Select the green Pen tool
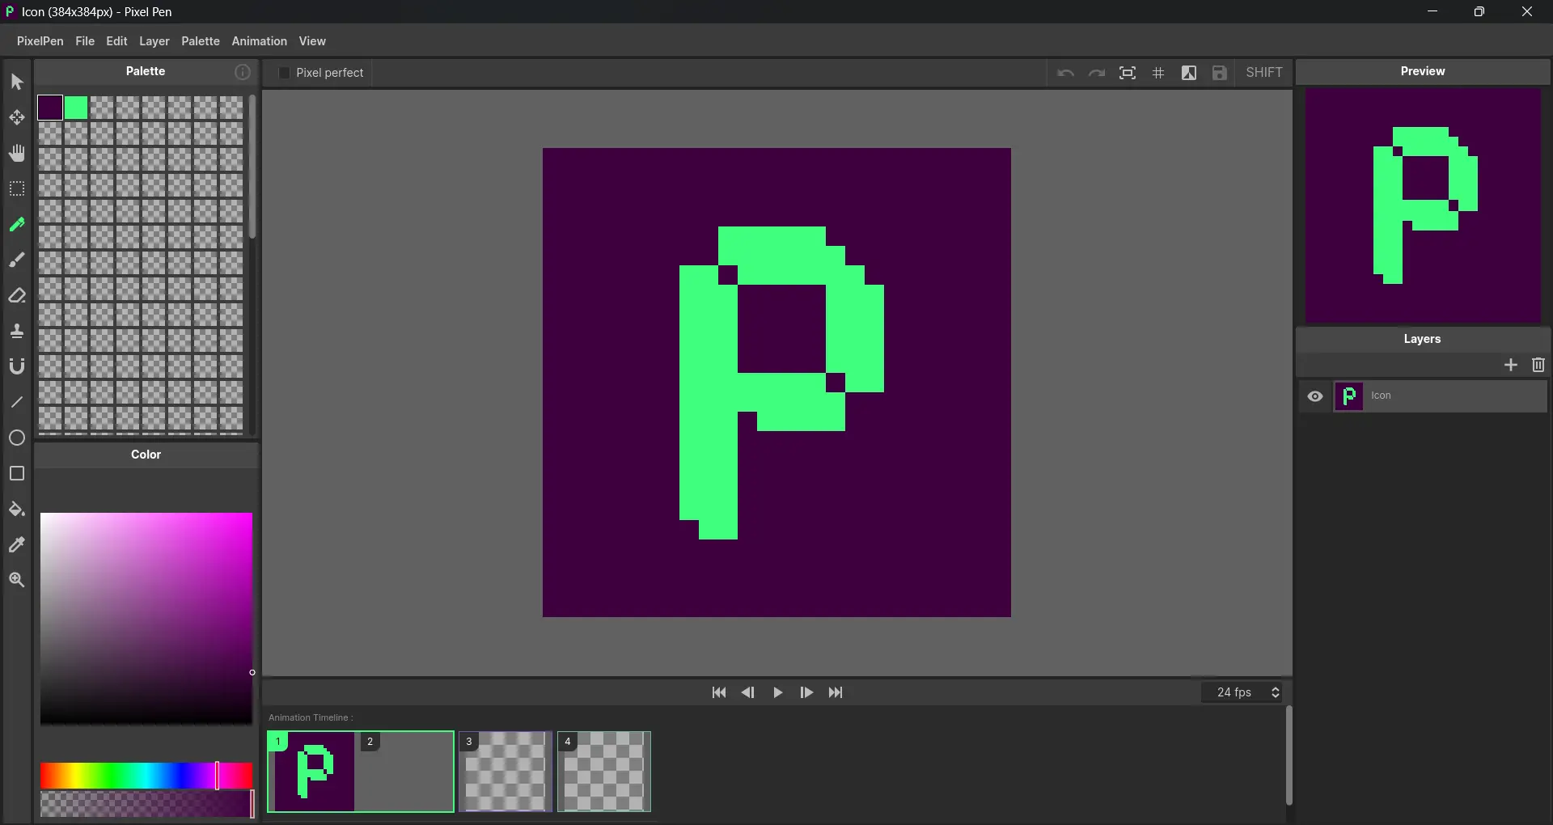 [17, 224]
